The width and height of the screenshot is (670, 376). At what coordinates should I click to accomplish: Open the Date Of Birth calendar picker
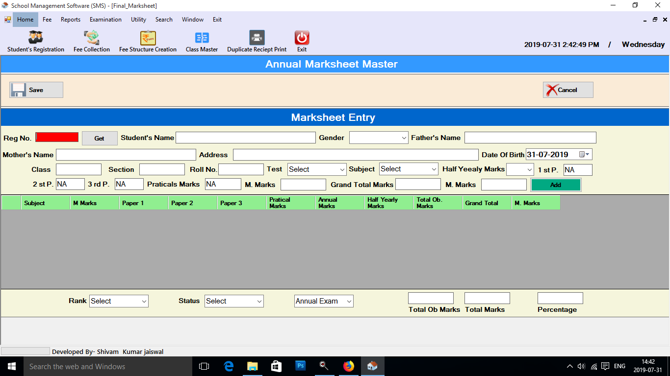coord(585,155)
